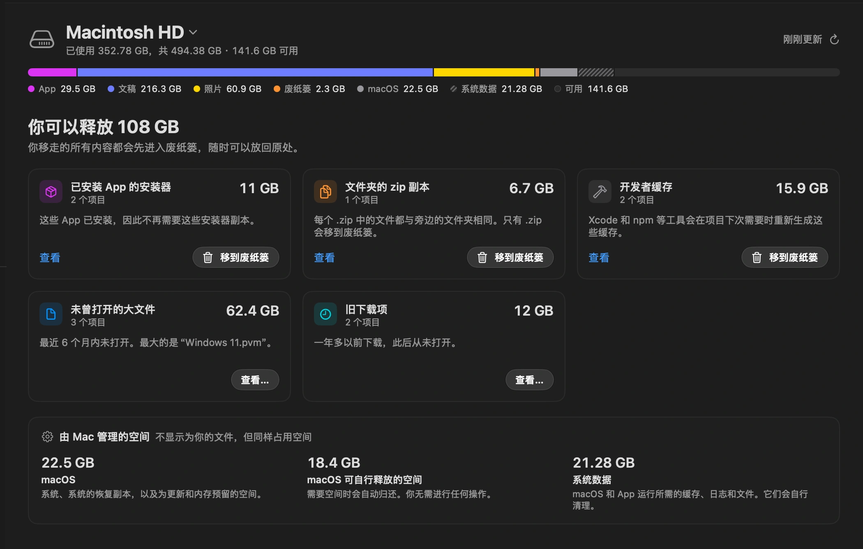Click the 废纸篓 2.3 GB legend entry
Viewport: 863px width, 549px height.
click(309, 89)
